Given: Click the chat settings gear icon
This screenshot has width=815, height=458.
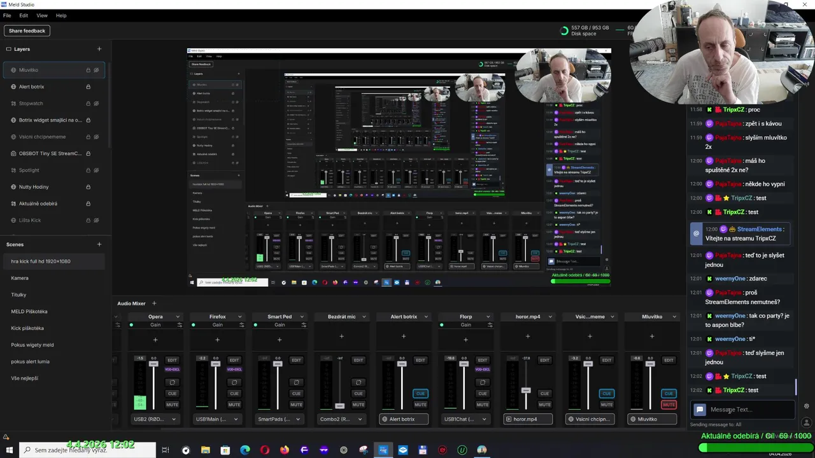Looking at the screenshot, I should 806,406.
